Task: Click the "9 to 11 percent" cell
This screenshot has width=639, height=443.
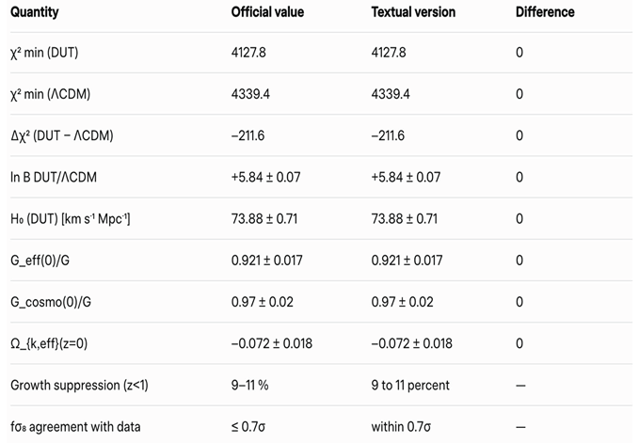Action: coord(410,385)
